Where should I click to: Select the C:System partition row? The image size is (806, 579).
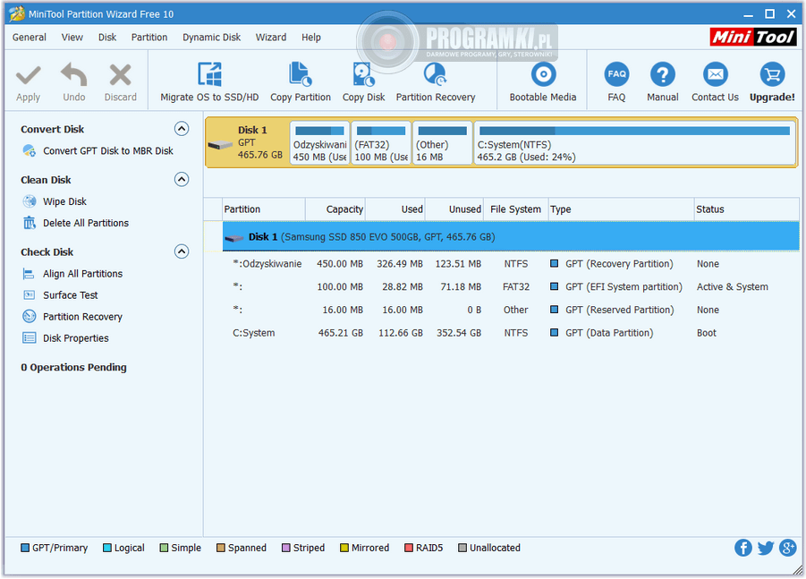coord(511,333)
